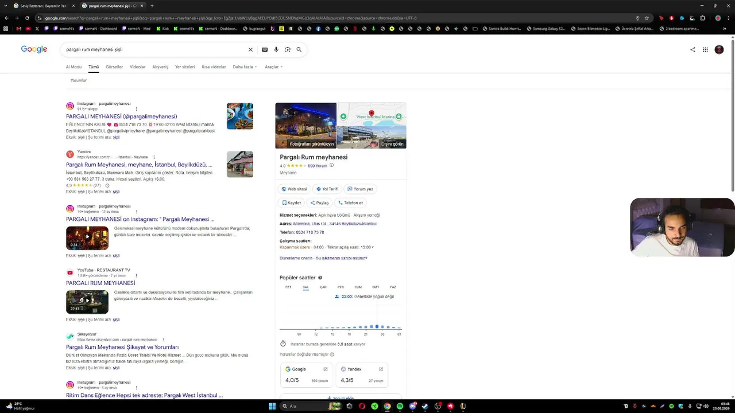This screenshot has width=735, height=413.
Task: Search by image with Google Lens
Action: point(288,50)
